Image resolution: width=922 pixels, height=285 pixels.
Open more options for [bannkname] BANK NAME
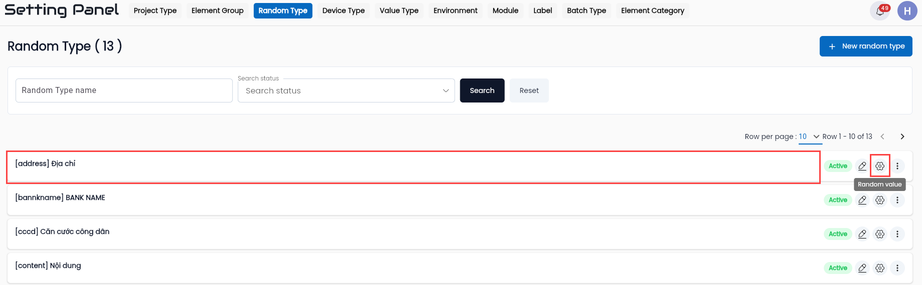click(x=897, y=200)
